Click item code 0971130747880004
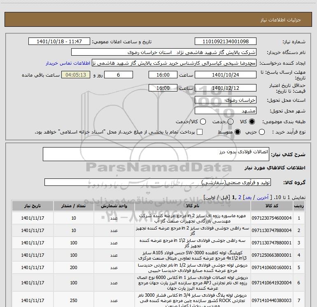The height and width of the screenshot is (307, 317). pos(272,230)
